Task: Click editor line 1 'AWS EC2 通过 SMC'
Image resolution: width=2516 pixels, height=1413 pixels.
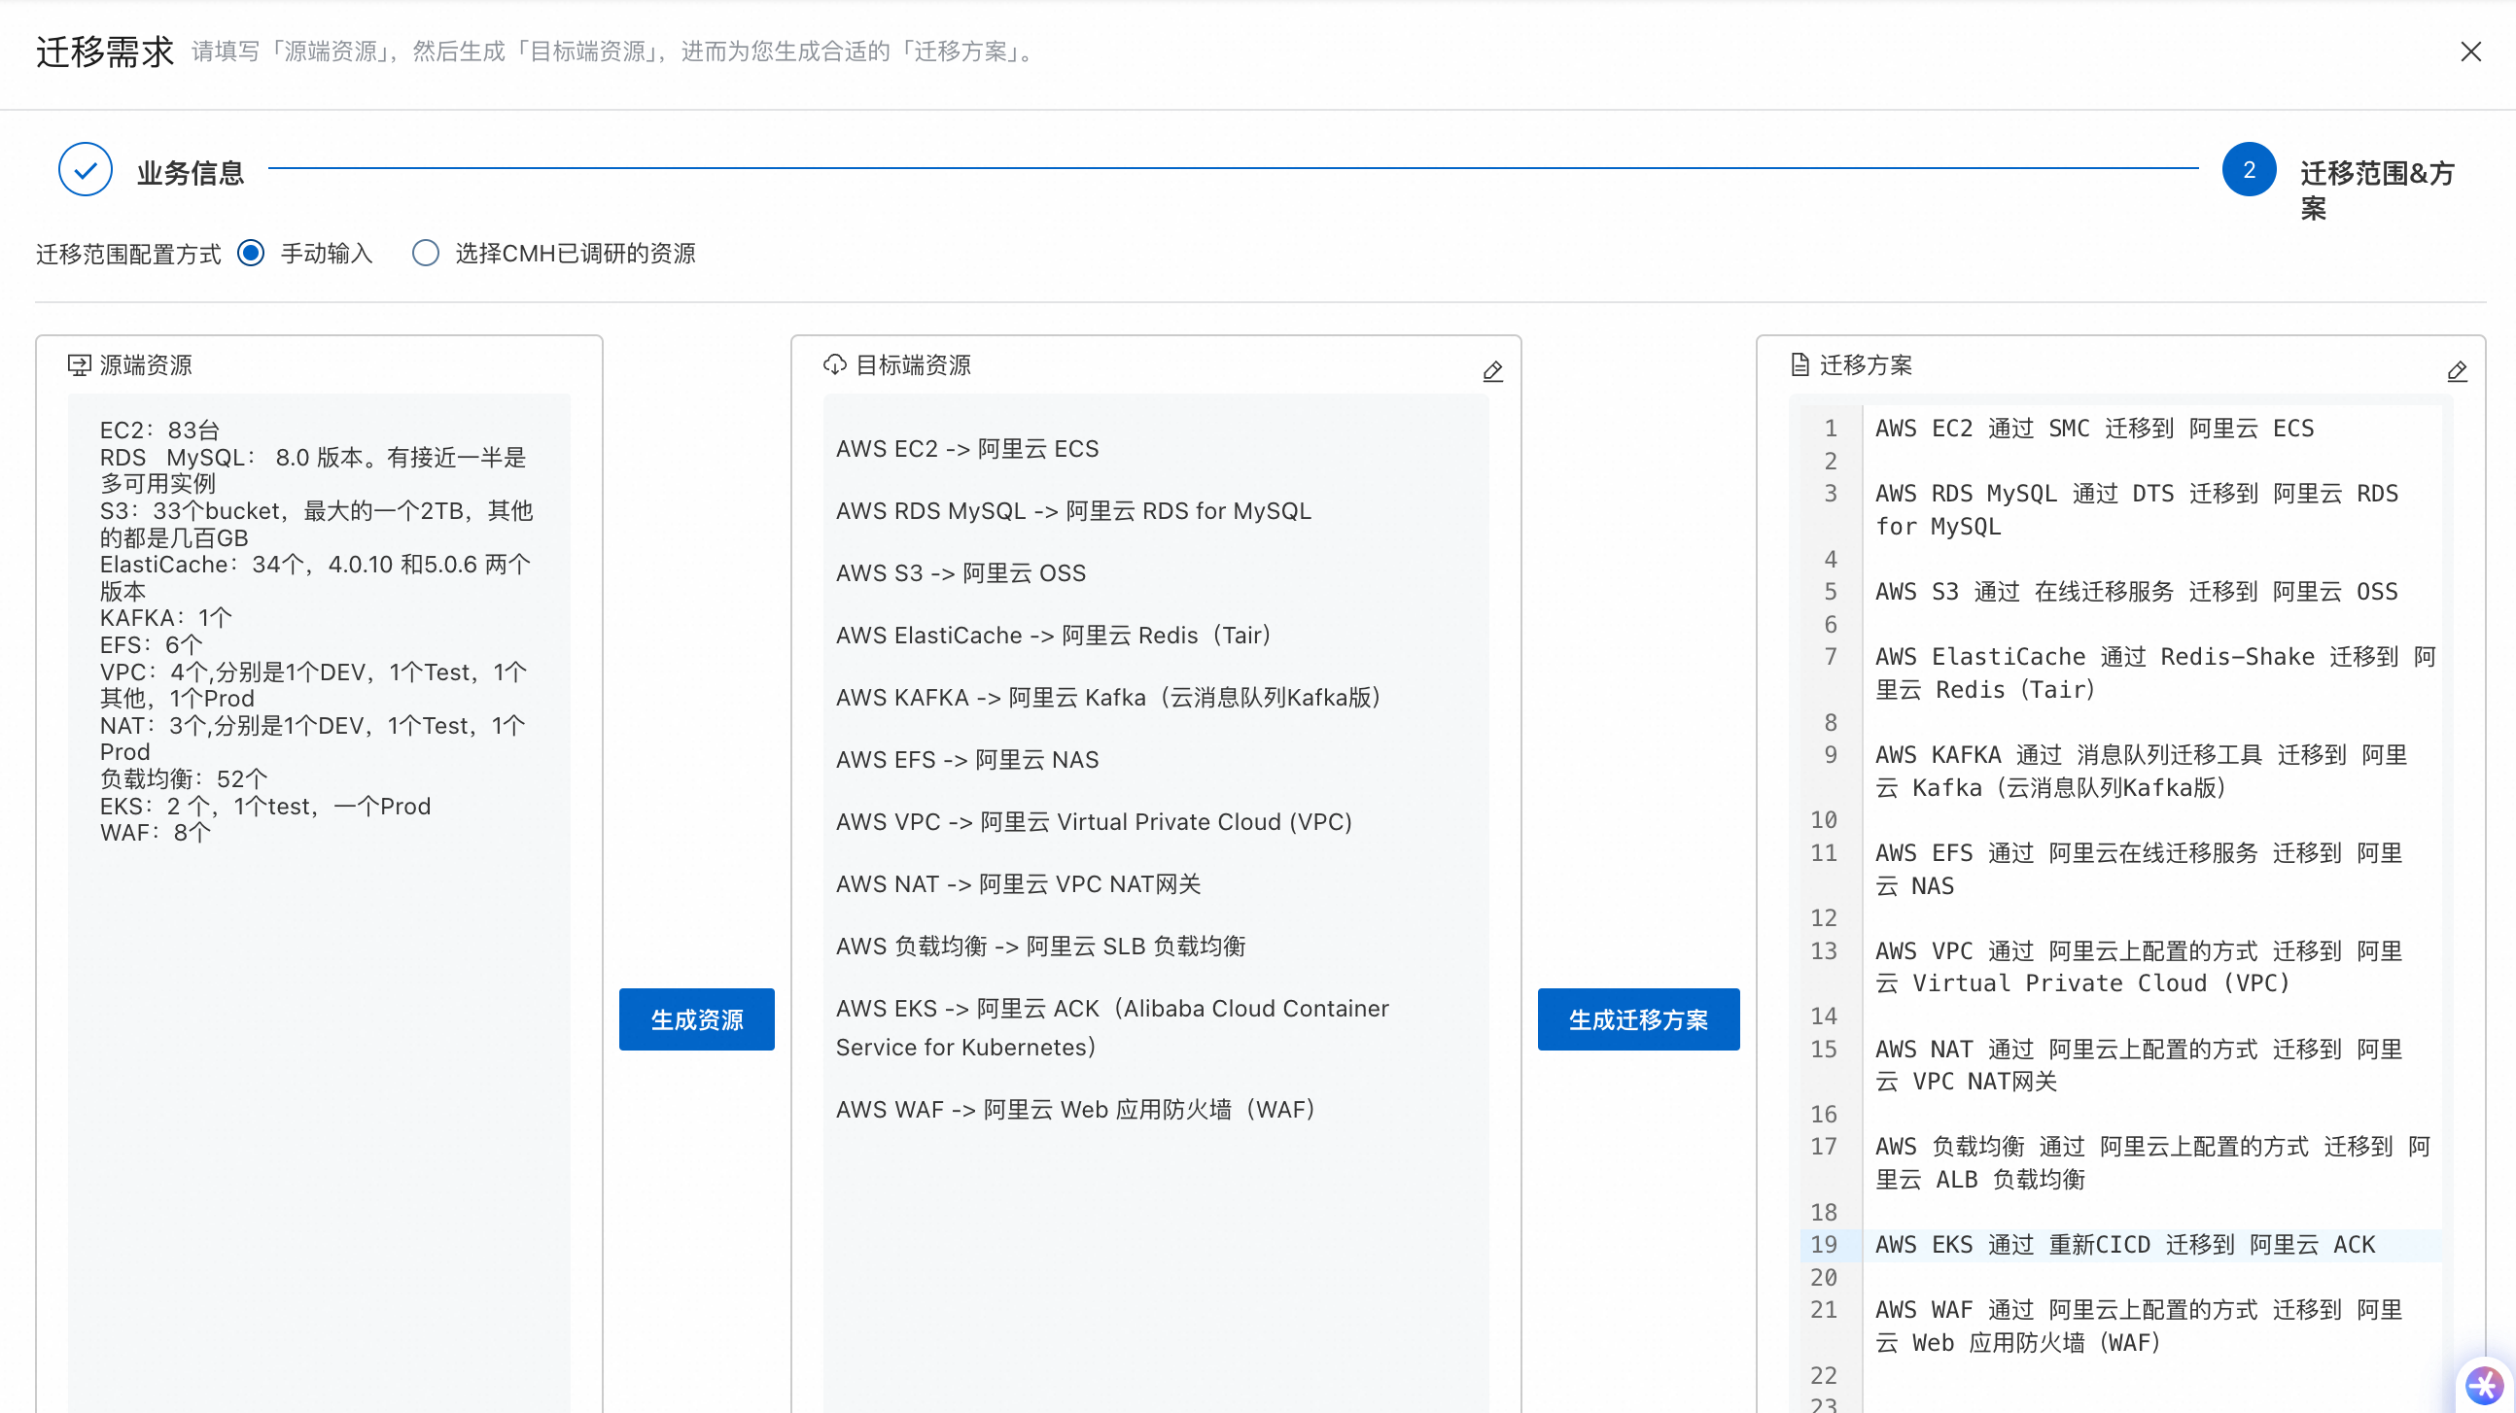Action: coord(2093,428)
